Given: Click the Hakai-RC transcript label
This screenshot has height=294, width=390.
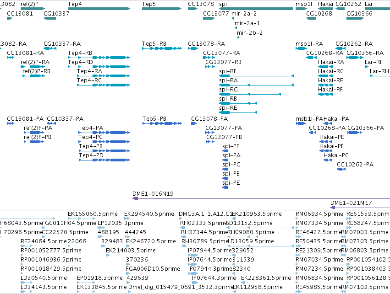Looking at the screenshot, I should click(330, 71).
